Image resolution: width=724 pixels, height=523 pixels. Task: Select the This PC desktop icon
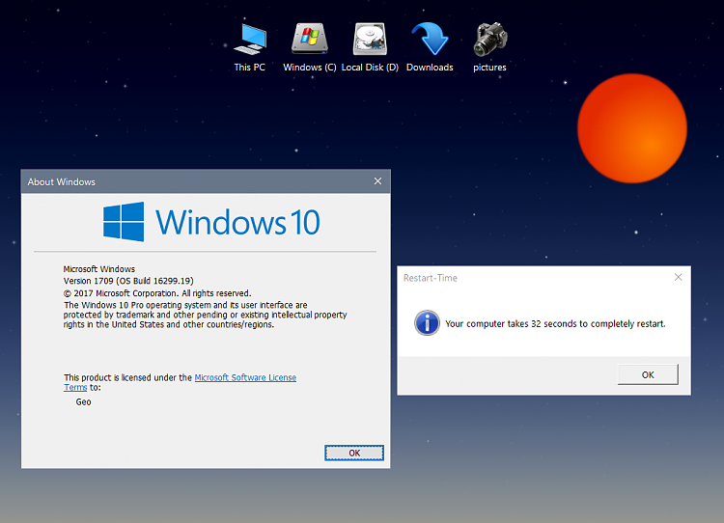(250, 40)
